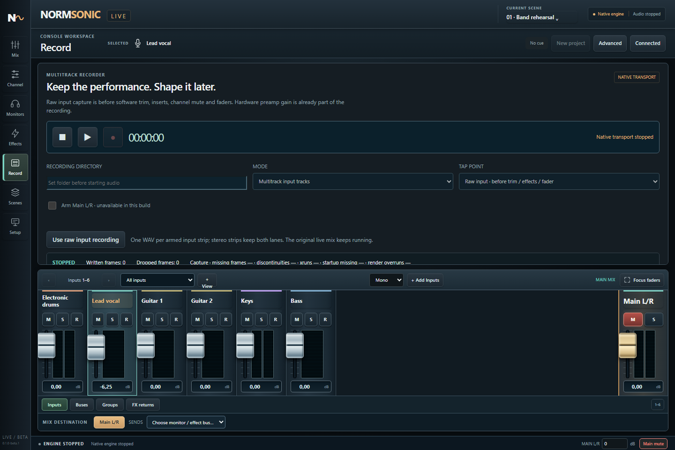Select the Record sidebar section
This screenshot has height=450, width=675.
[15, 167]
